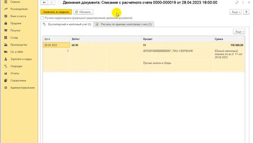Select the debit account 68.90 cell
The width and height of the screenshot is (254, 143).
(x=106, y=45)
